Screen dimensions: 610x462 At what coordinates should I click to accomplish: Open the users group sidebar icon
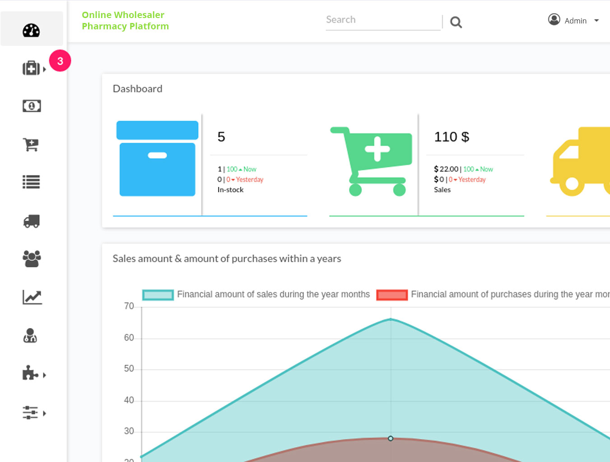click(32, 259)
